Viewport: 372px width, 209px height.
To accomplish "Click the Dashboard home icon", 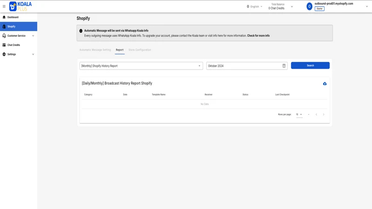I will click(x=4, y=17).
